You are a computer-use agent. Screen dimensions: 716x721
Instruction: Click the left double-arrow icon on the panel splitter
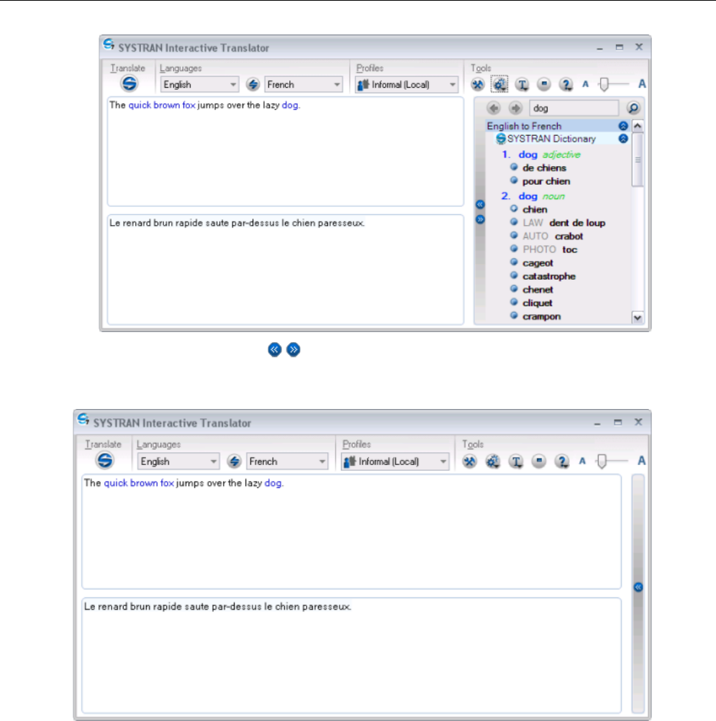(480, 204)
